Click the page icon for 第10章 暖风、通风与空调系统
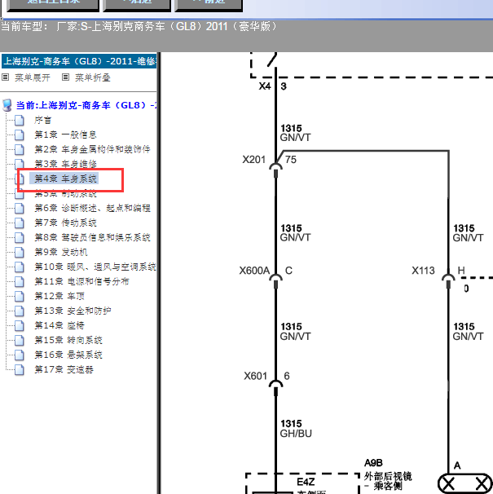 pos(20,267)
